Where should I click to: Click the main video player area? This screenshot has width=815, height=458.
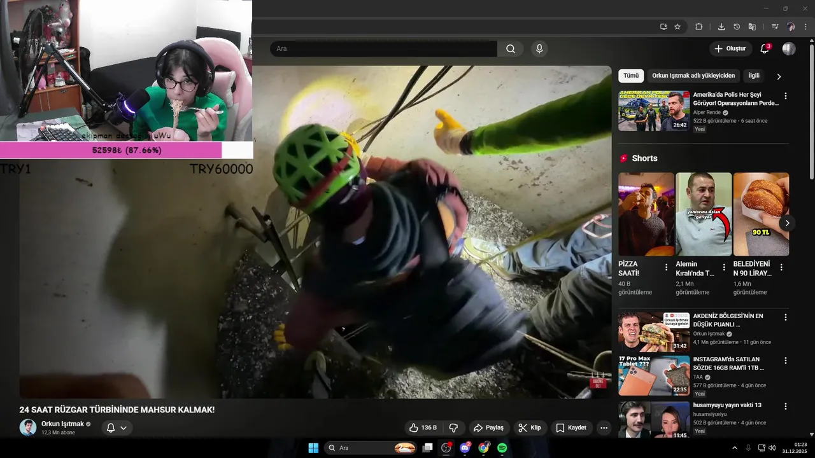click(315, 232)
